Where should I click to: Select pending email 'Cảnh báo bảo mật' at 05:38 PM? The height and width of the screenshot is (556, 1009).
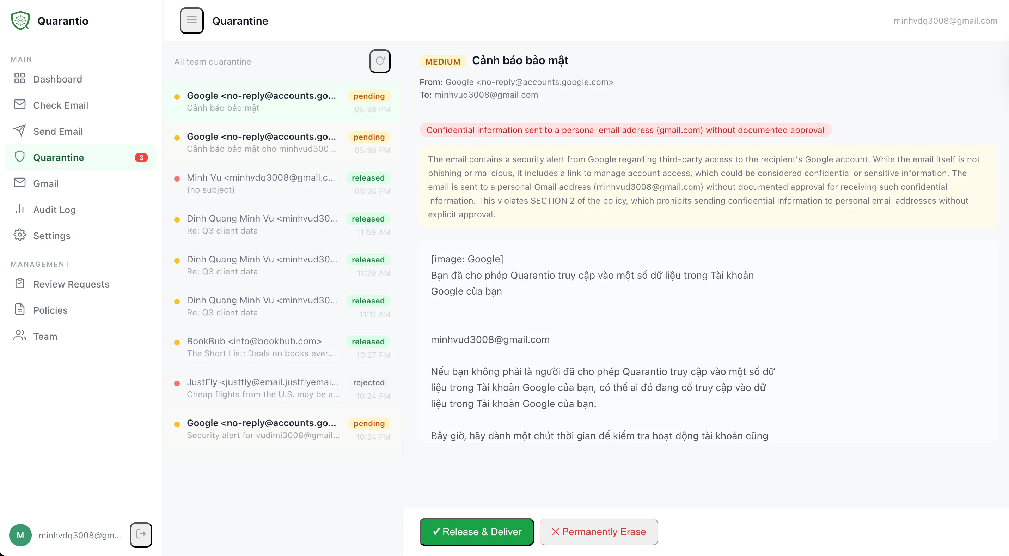coord(282,102)
